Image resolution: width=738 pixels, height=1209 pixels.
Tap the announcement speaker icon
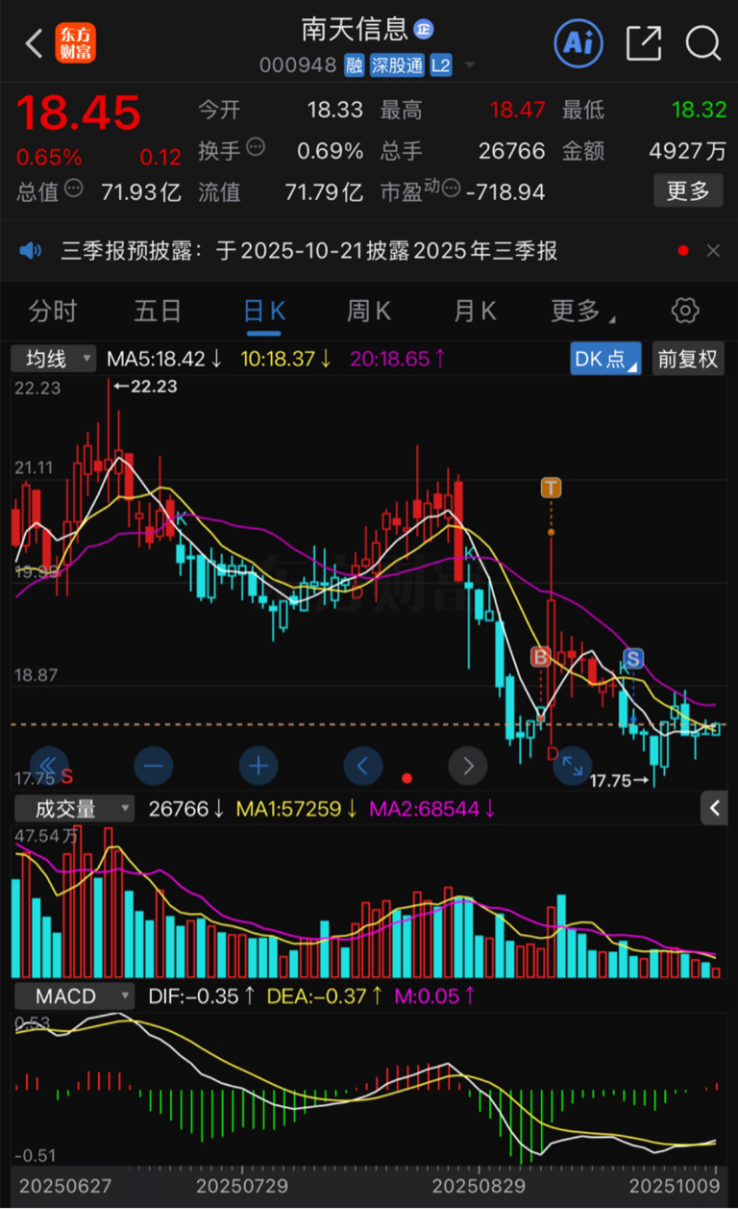(x=31, y=251)
